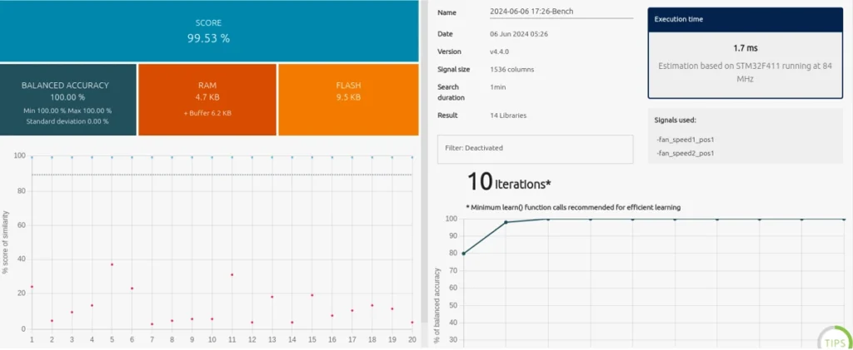
Task: Click the search duration '1min' value
Action: click(x=498, y=86)
